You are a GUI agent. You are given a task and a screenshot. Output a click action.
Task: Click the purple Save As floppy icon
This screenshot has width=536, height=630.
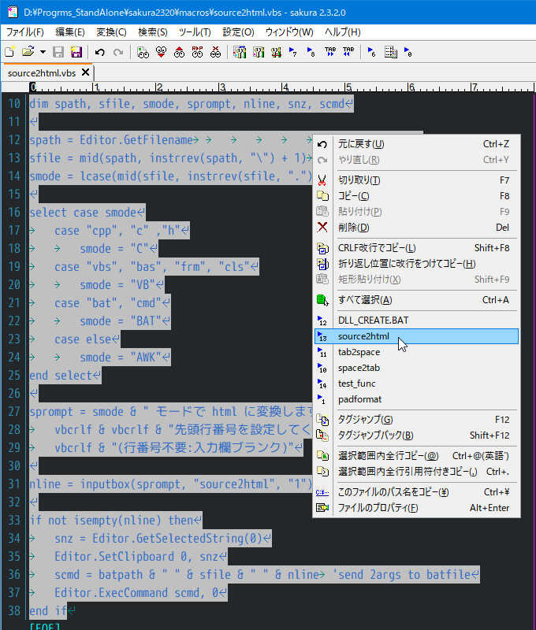[x=76, y=52]
